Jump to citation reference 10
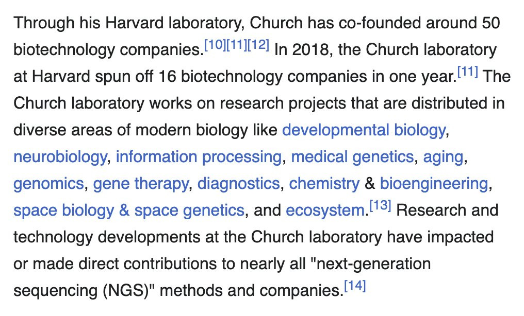This screenshot has height=316, width=524. click(x=215, y=45)
